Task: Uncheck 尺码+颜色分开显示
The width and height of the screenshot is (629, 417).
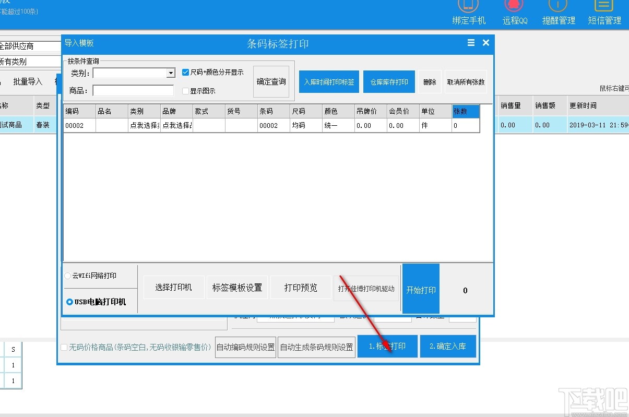Action: pos(186,72)
